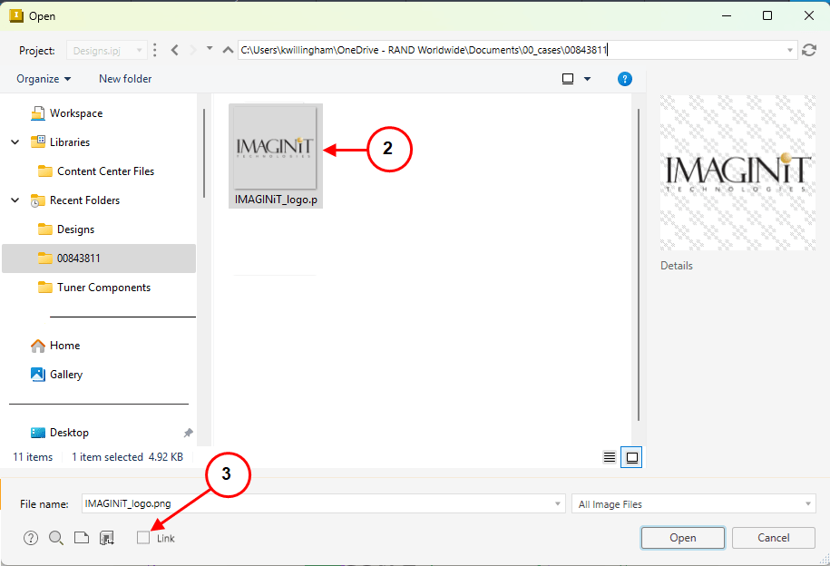Switch to large thumbnails view
This screenshot has height=566, width=830.
click(632, 457)
